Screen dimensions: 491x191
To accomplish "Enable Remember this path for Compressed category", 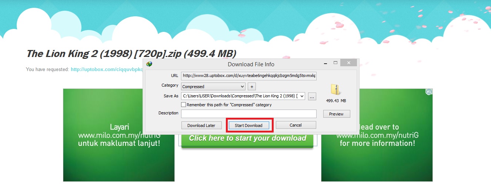I will (184, 105).
